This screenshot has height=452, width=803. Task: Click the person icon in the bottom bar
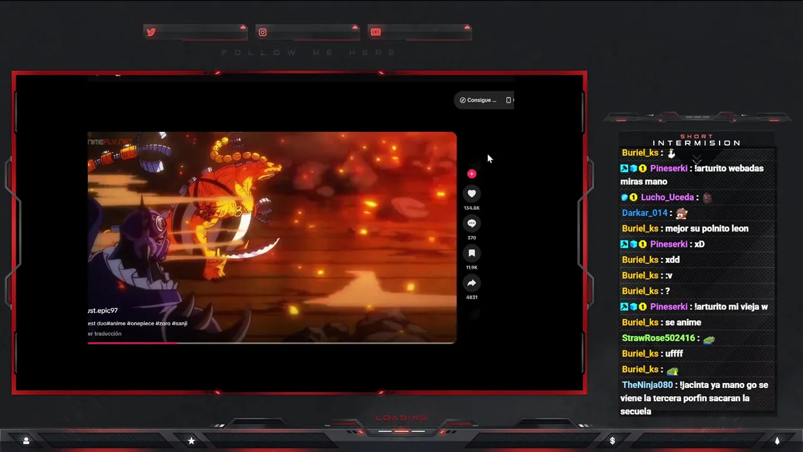click(x=26, y=441)
